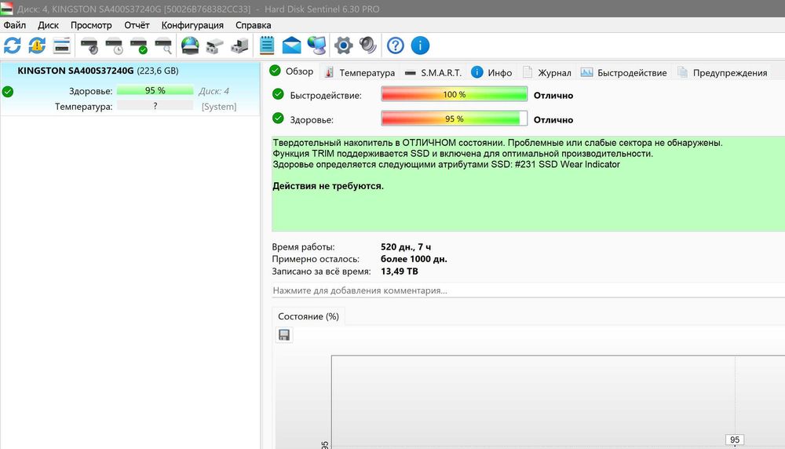Open the gear configuration icon

coord(344,46)
